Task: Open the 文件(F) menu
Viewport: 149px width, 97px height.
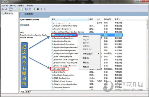Action: point(5,6)
